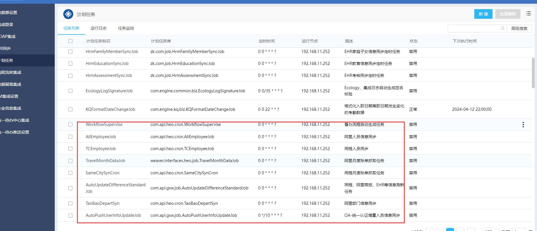Click the HrEducationSyncJob task name
The height and width of the screenshot is (231, 537).
(107, 64)
